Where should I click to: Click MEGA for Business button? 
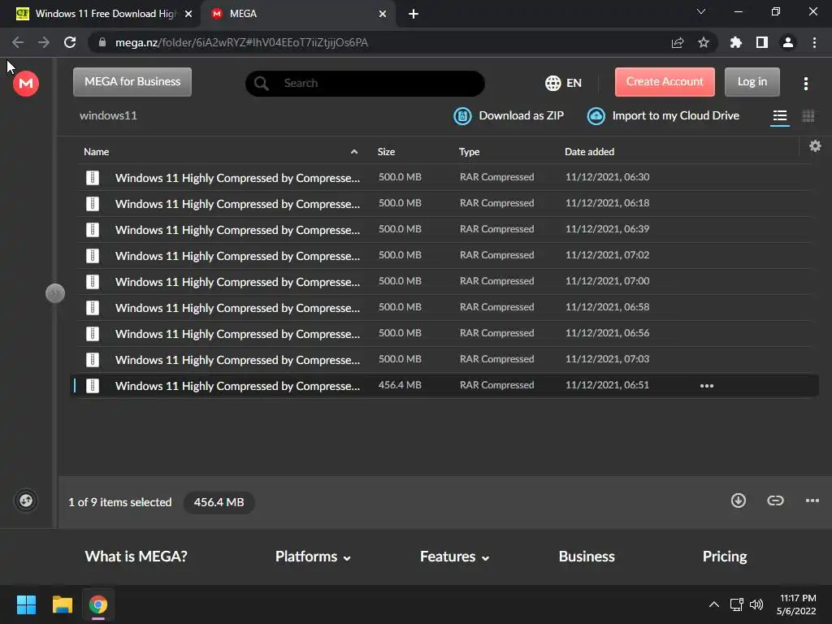[132, 82]
